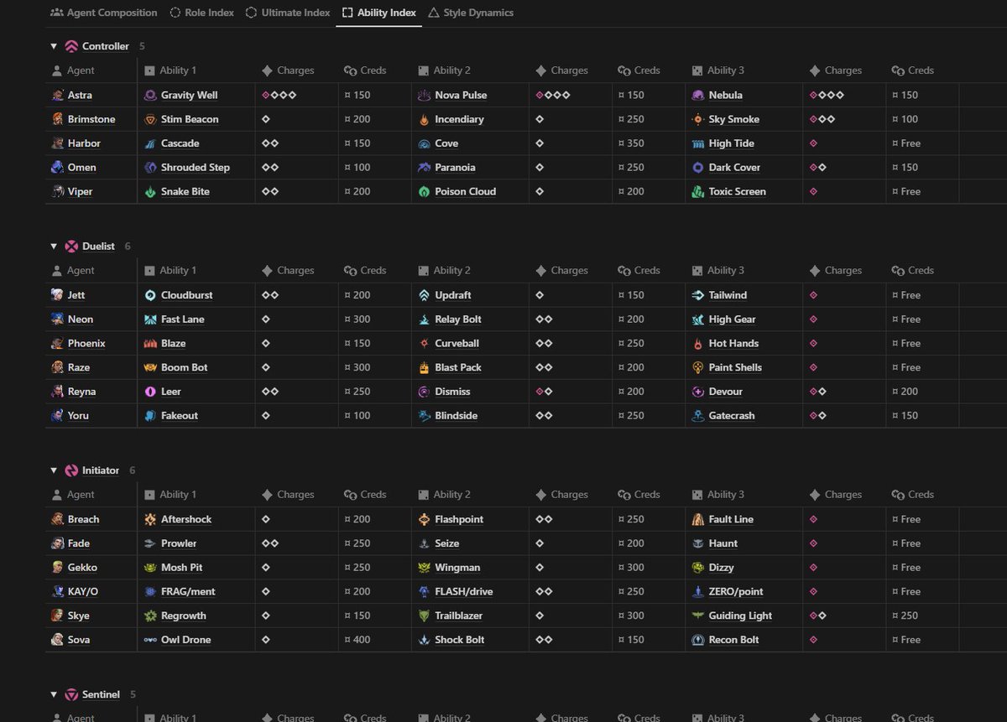The image size is (1007, 722).
Task: Click the Duelist role icon
Action: coord(71,247)
